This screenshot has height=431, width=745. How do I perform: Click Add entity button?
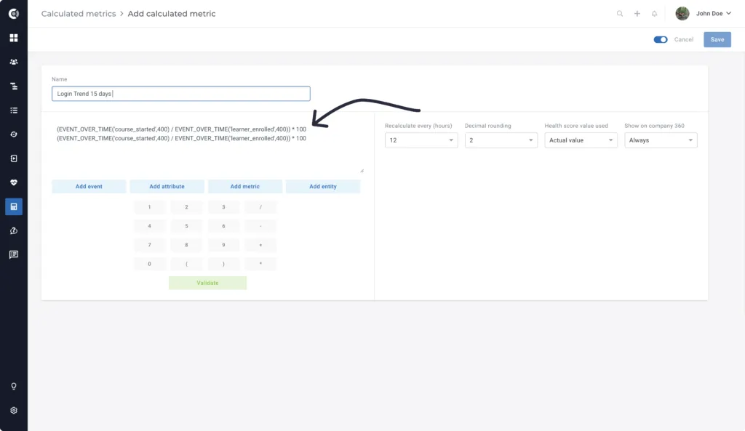pos(322,187)
